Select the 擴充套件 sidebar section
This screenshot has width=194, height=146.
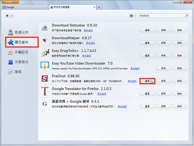click(x=22, y=42)
